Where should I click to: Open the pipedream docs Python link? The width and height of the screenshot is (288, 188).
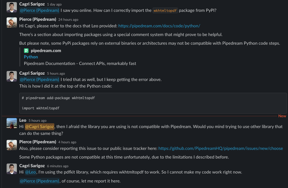[159, 26]
